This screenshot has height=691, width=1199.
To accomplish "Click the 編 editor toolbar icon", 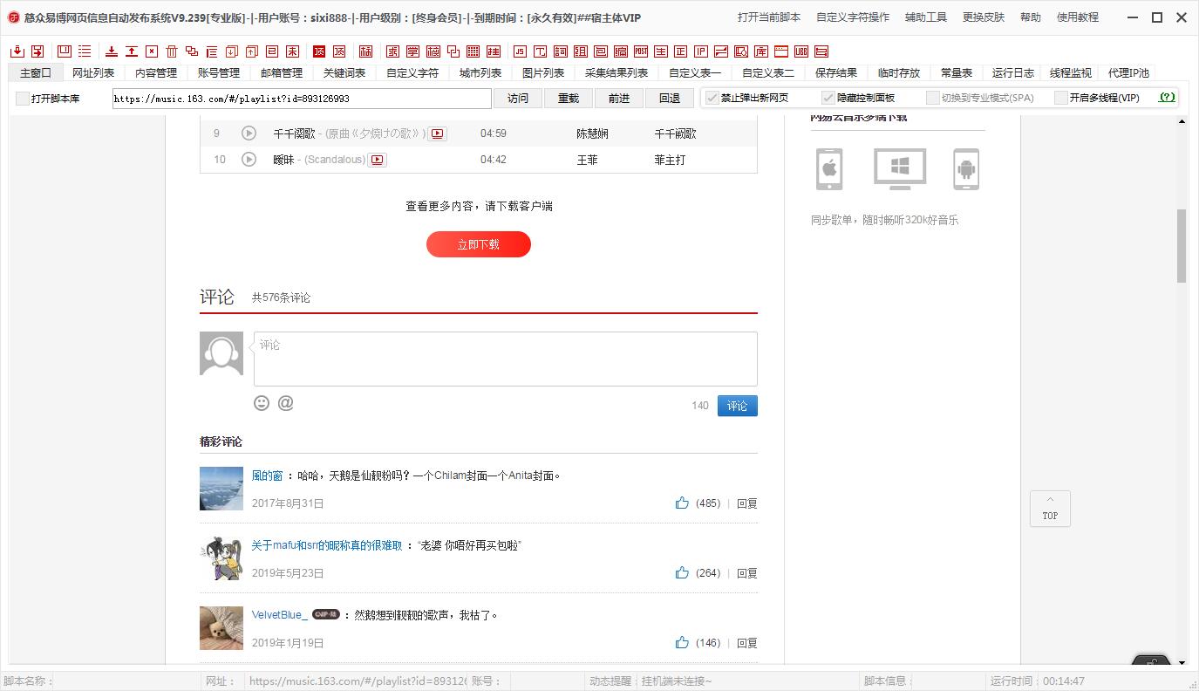I will pyautogui.click(x=621, y=51).
